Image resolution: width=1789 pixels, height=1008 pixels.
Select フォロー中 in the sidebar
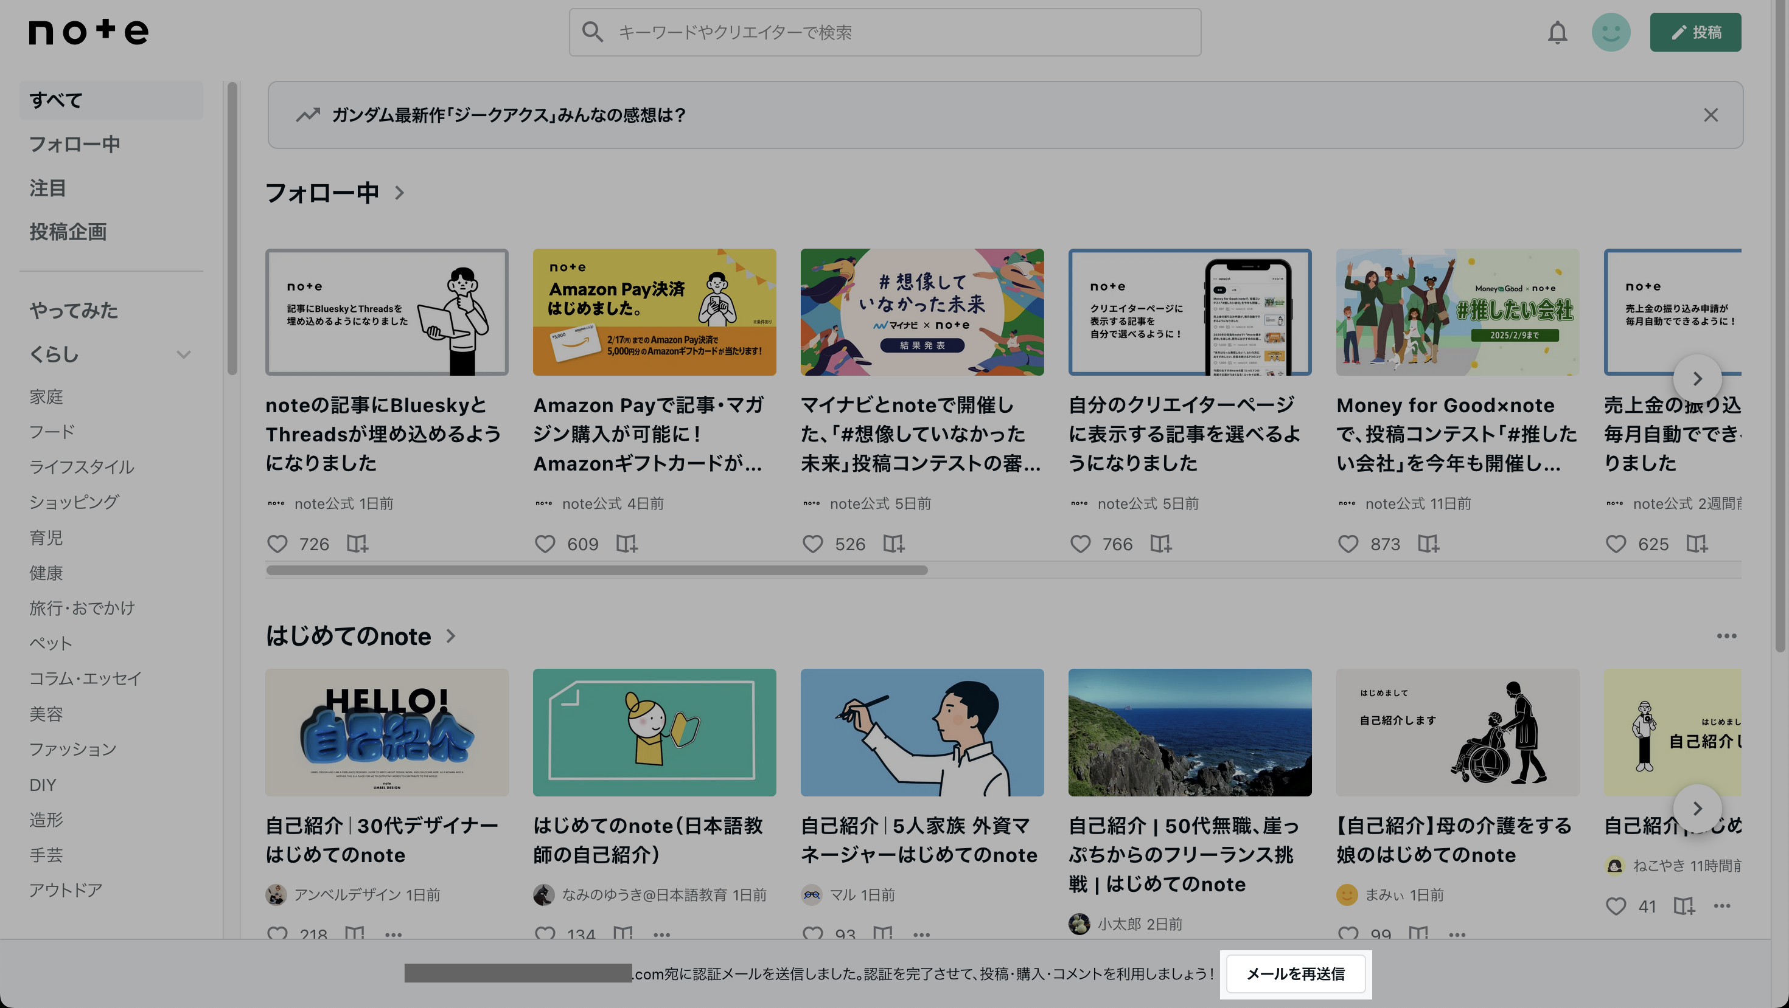click(74, 144)
